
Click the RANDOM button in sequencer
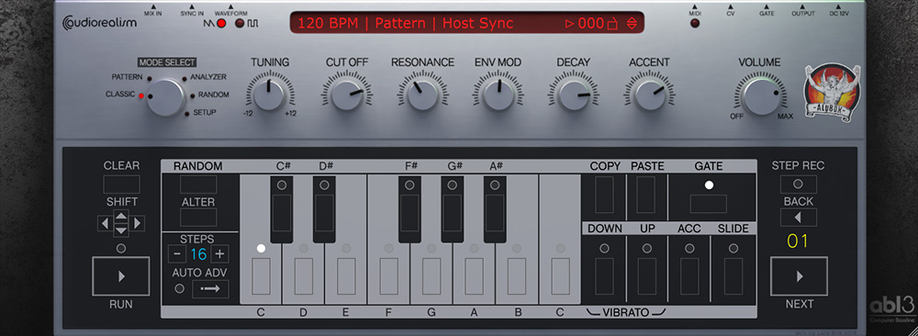pyautogui.click(x=198, y=184)
